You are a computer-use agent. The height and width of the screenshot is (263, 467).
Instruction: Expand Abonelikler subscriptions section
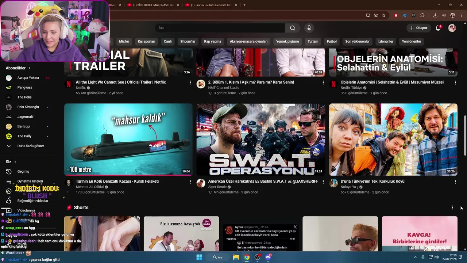click(x=18, y=68)
